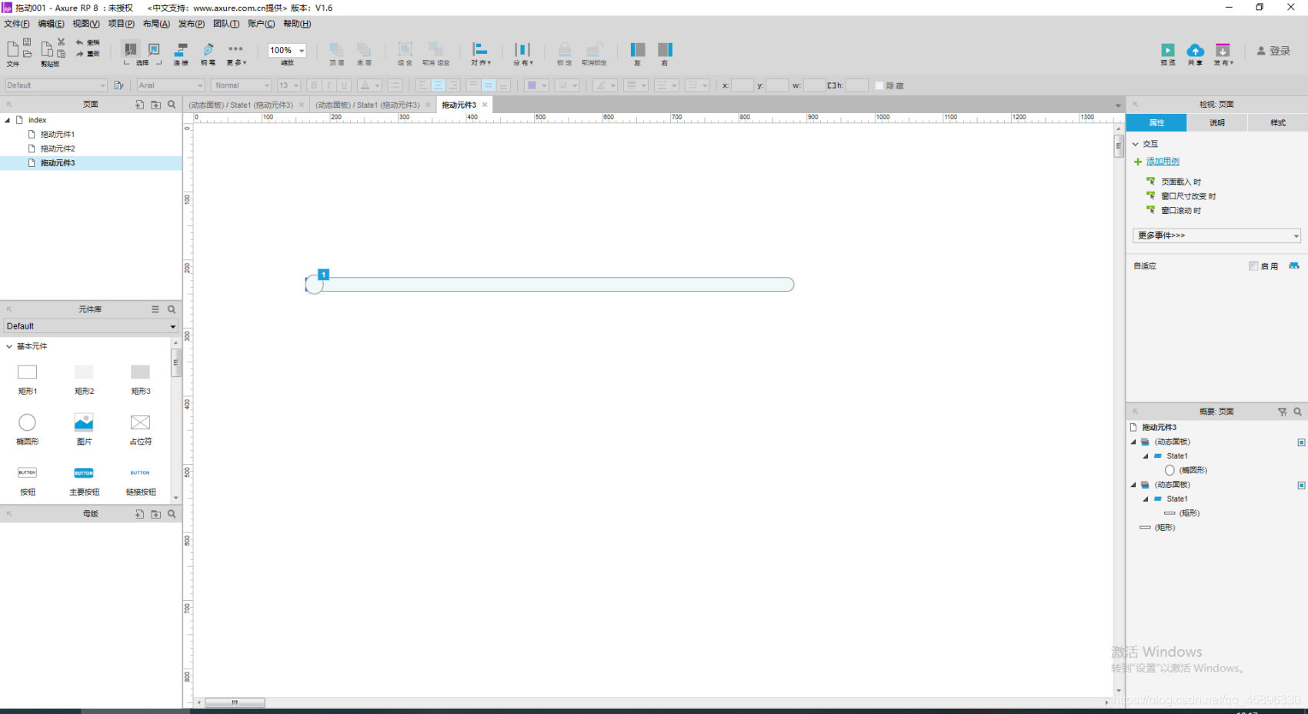
Task: Click the w width input field
Action: [x=814, y=85]
